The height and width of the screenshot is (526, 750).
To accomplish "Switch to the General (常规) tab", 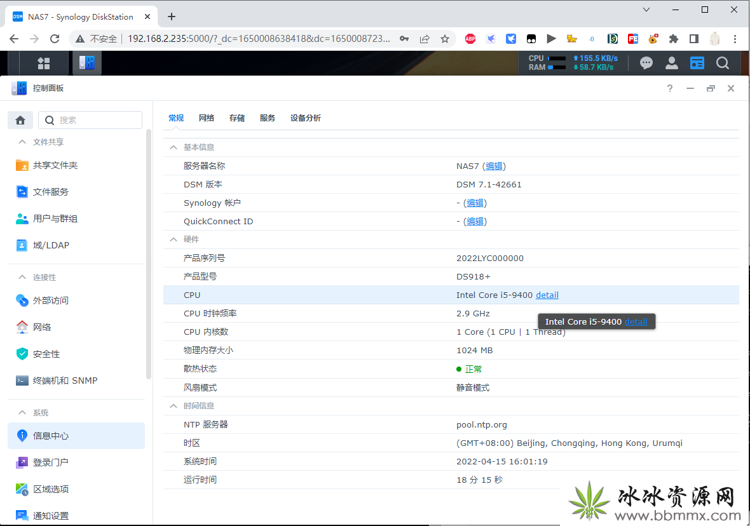I will pos(176,118).
